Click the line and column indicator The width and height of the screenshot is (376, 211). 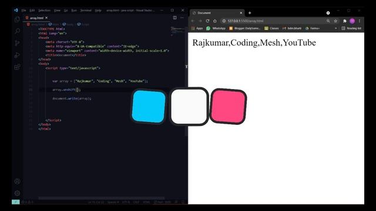[x=96, y=202]
